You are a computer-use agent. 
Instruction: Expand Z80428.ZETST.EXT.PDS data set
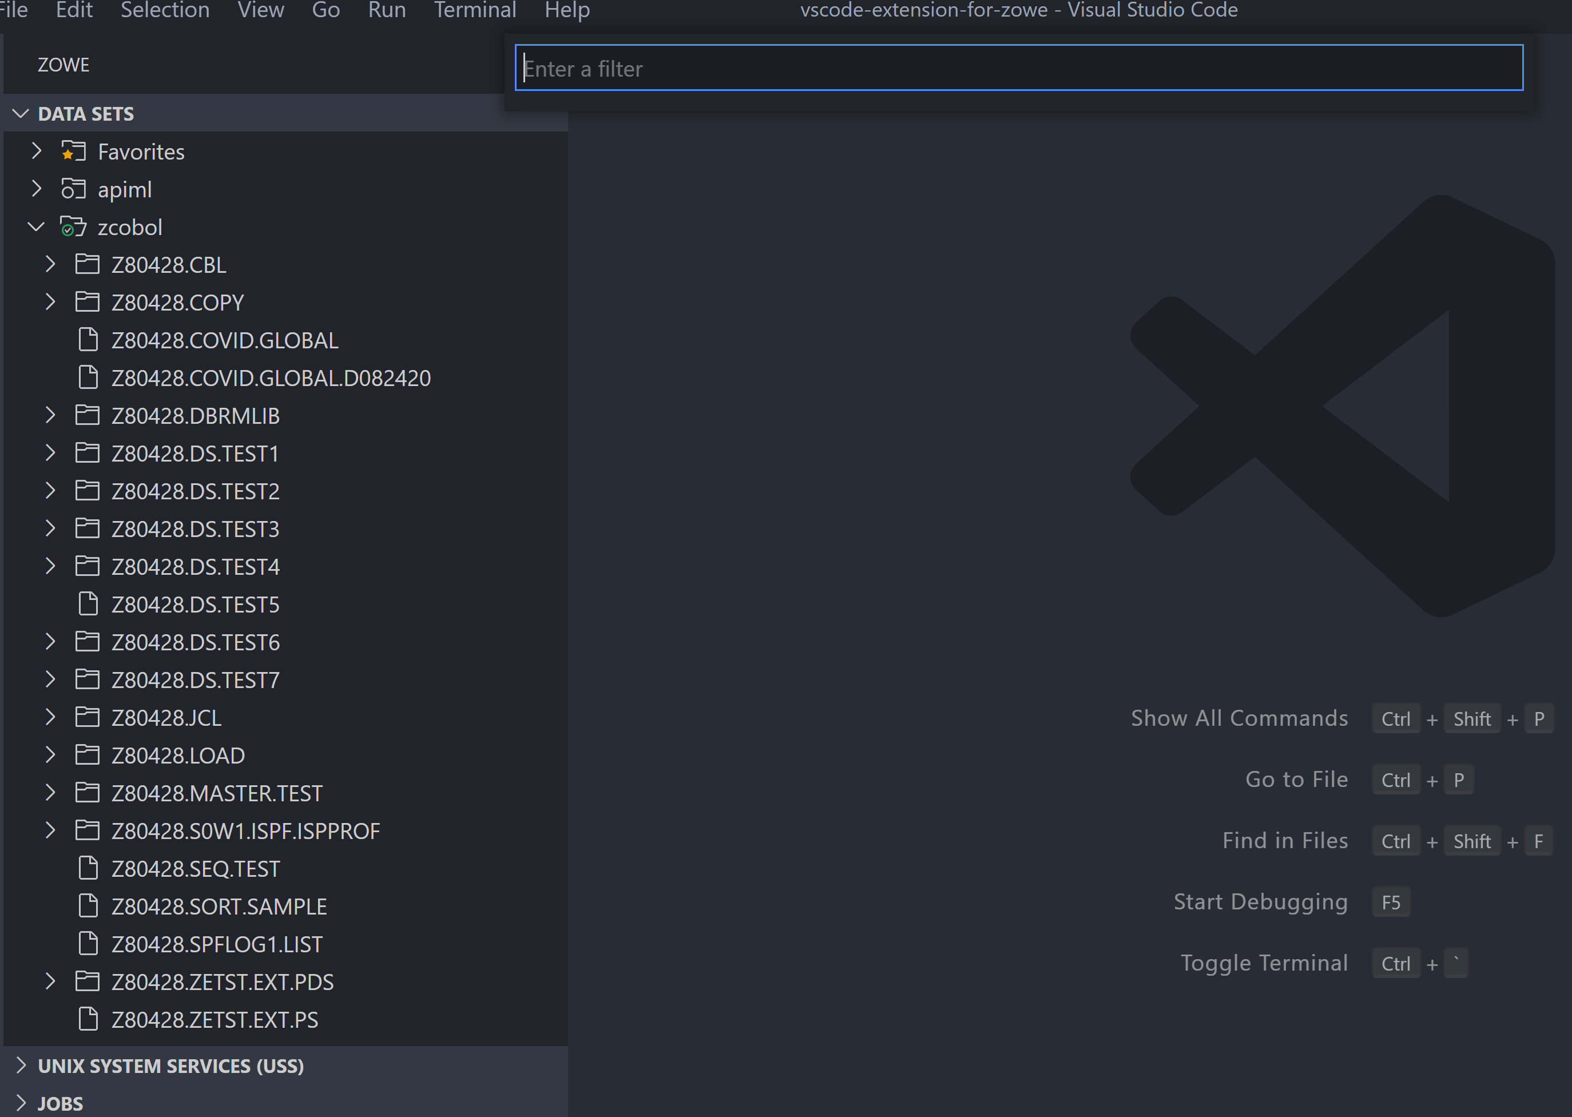[x=50, y=981]
